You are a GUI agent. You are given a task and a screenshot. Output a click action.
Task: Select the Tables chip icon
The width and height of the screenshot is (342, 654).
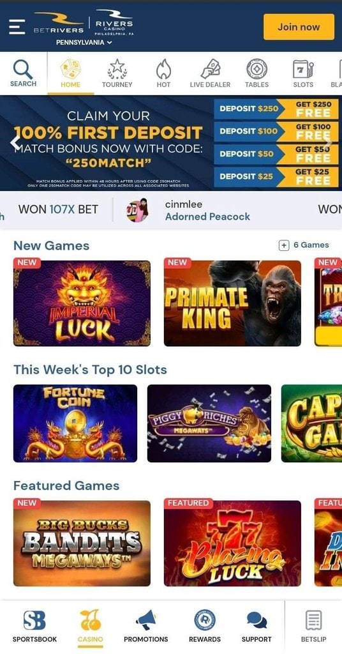click(256, 69)
